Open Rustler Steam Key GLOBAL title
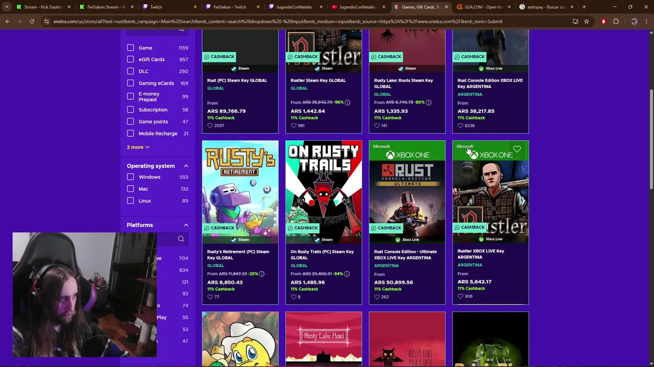The width and height of the screenshot is (654, 367). click(x=318, y=81)
